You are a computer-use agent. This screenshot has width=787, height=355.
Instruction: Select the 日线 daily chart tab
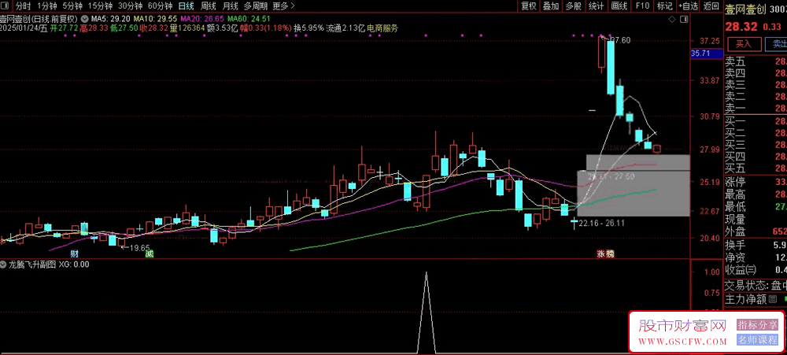pyautogui.click(x=187, y=6)
